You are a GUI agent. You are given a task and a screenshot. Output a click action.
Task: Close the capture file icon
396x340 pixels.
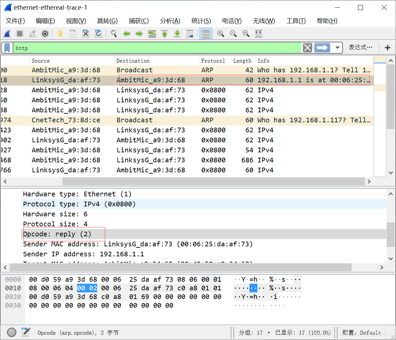click(86, 34)
